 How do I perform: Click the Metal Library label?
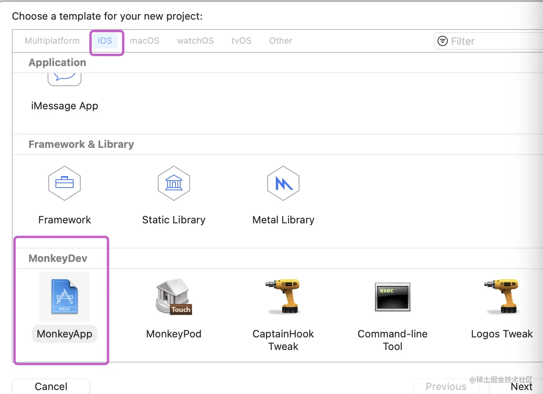coord(283,220)
